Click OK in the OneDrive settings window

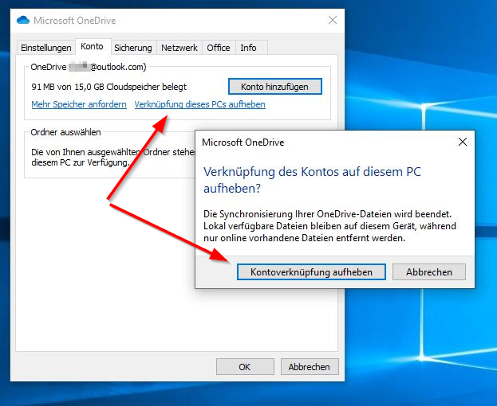[x=245, y=367]
